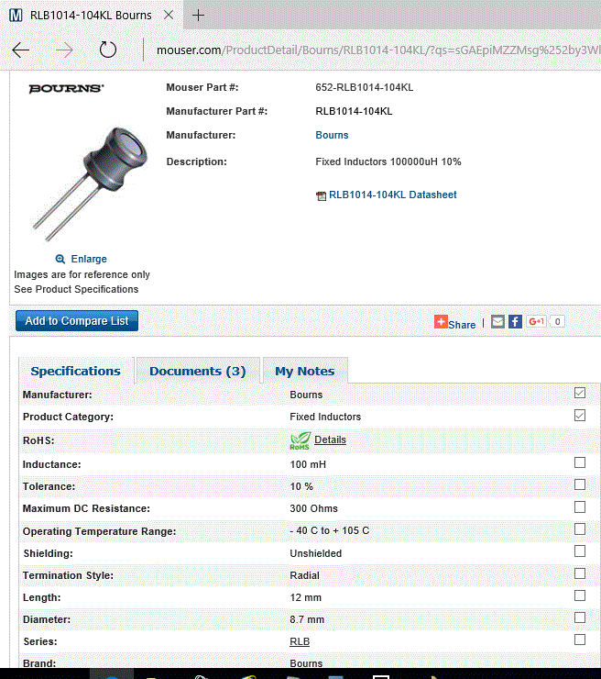
Task: Select the manufacturer part number RLB1014-104KL text
Action: click(x=354, y=111)
